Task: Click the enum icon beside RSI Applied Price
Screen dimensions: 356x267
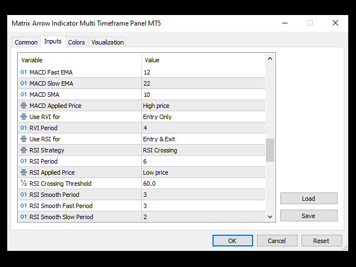Action: [23, 172]
